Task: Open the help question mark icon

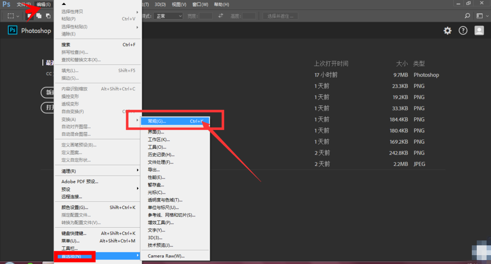Action: pos(463,30)
